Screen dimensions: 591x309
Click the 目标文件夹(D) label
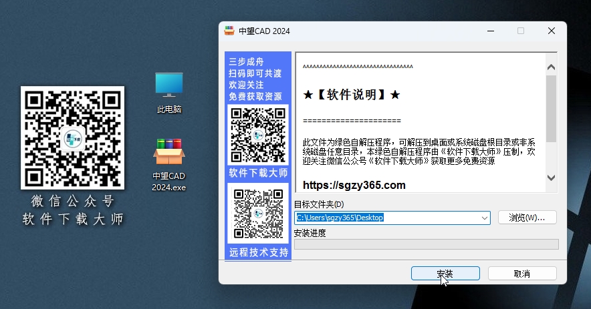click(x=319, y=204)
